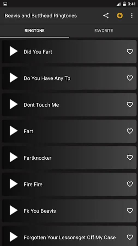This screenshot has height=246, width=138.
Task: Play the Did You Fart ringtone
Action: (x=14, y=51)
